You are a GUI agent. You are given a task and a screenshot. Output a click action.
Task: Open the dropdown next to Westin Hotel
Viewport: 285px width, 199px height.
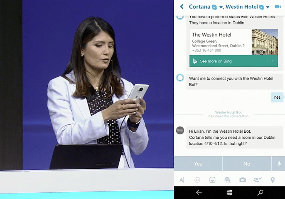[267, 7]
